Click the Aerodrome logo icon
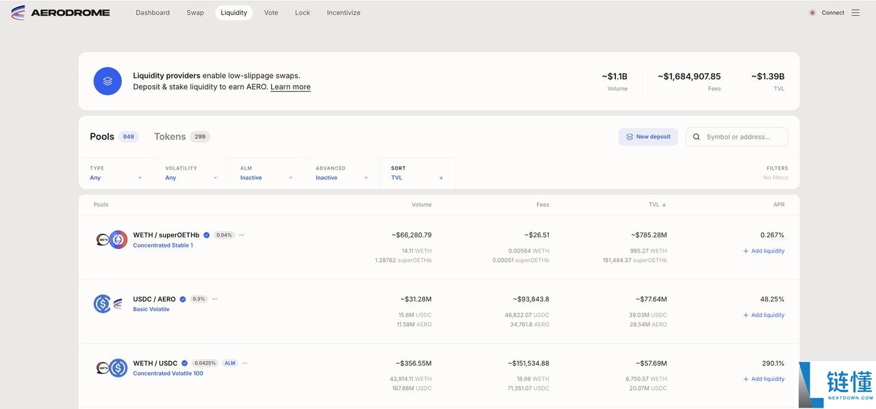Screen dimensions: 876x409 pyautogui.click(x=19, y=12)
